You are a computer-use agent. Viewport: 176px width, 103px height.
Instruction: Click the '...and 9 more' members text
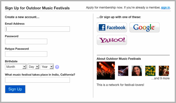160,78
